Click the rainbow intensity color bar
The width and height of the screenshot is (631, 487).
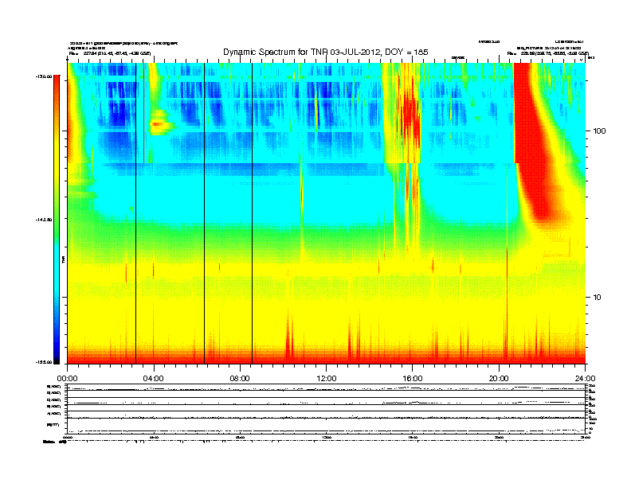coord(57,220)
